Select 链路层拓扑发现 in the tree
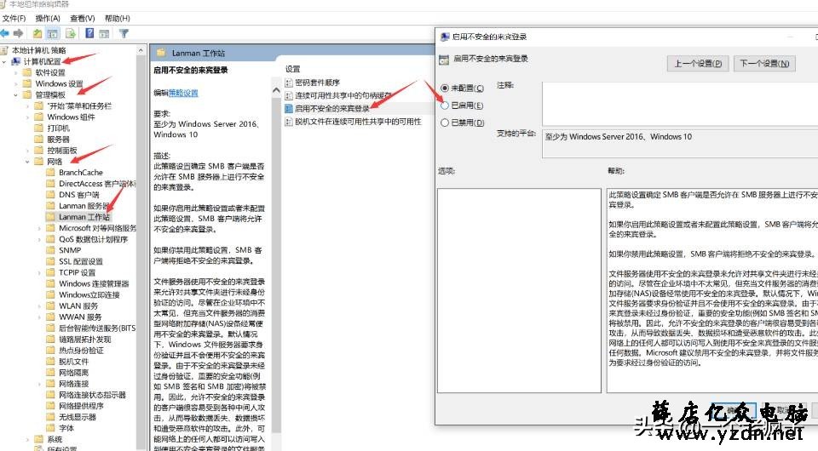Viewport: 818px width, 451px height. (84, 339)
